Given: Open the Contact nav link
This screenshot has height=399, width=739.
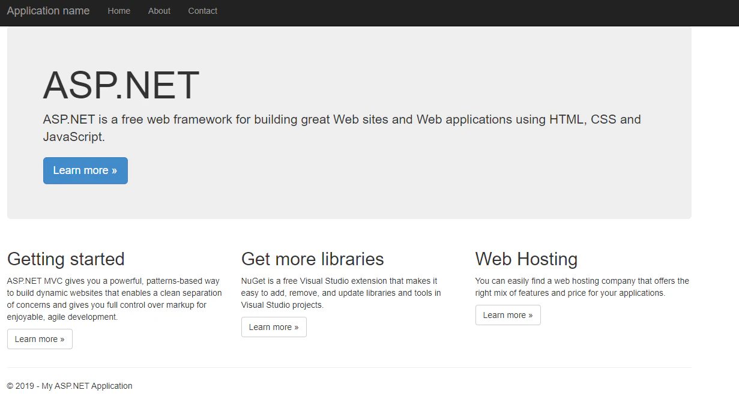Looking at the screenshot, I should click(x=202, y=11).
